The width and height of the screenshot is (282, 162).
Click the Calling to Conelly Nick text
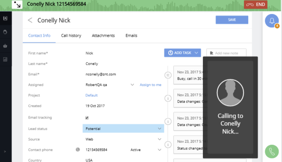click(x=230, y=124)
